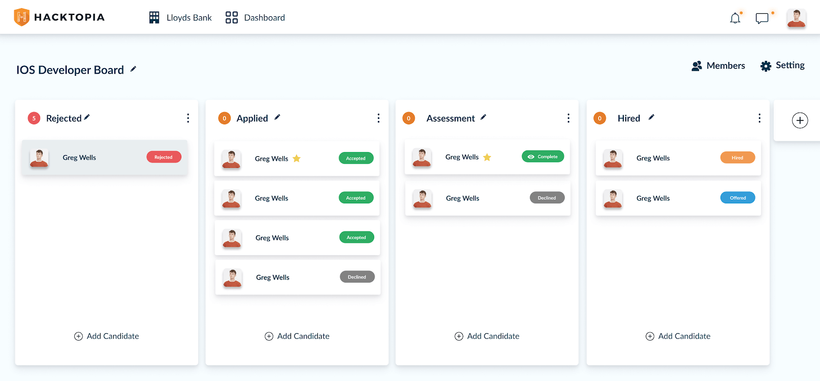Viewport: 820px width, 381px height.
Task: Edit the Applied column title
Action: coord(277,117)
